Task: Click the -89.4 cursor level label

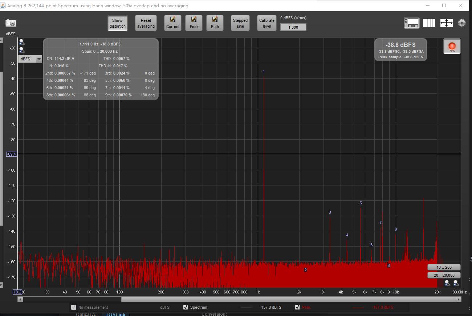Action: (12, 154)
